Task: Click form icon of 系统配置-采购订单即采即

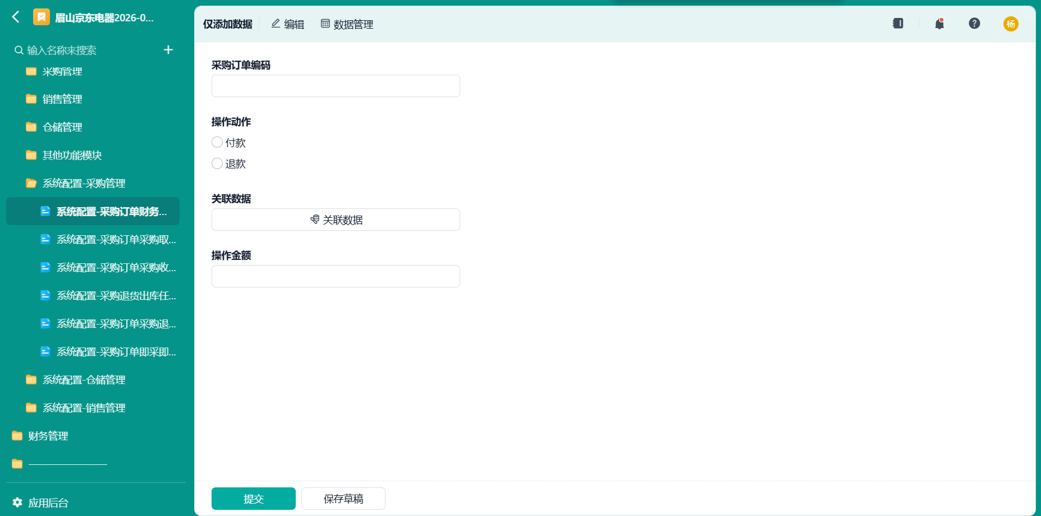Action: click(45, 351)
